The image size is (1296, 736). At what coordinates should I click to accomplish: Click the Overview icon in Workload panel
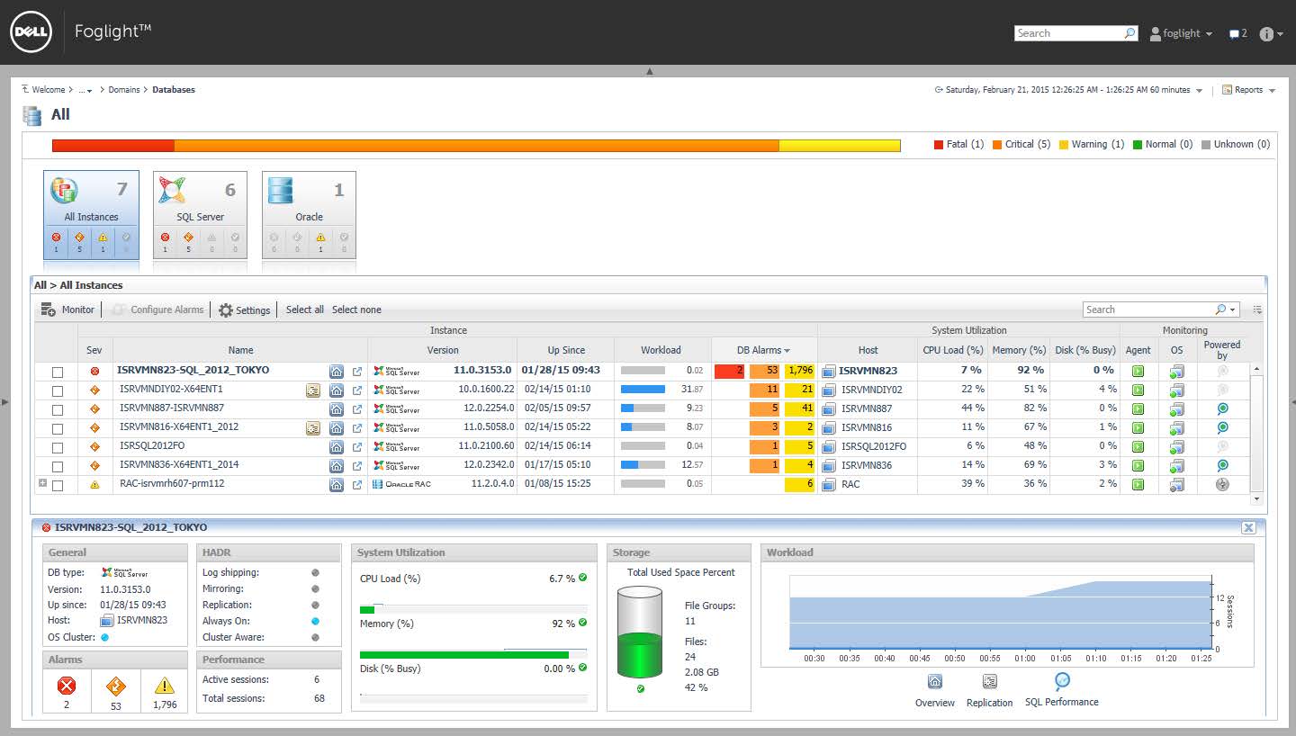[x=935, y=681]
